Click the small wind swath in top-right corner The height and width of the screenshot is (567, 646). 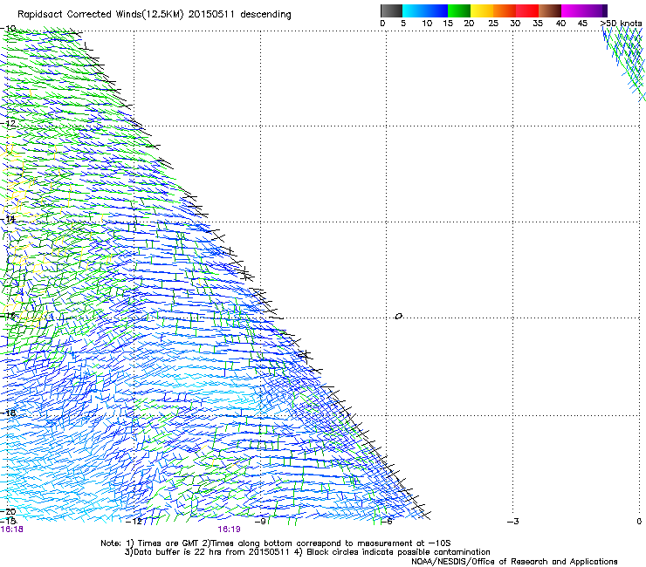625,62
